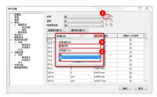Select 铝 in the material base list
This screenshot has height=97, width=157.
coord(80,60)
